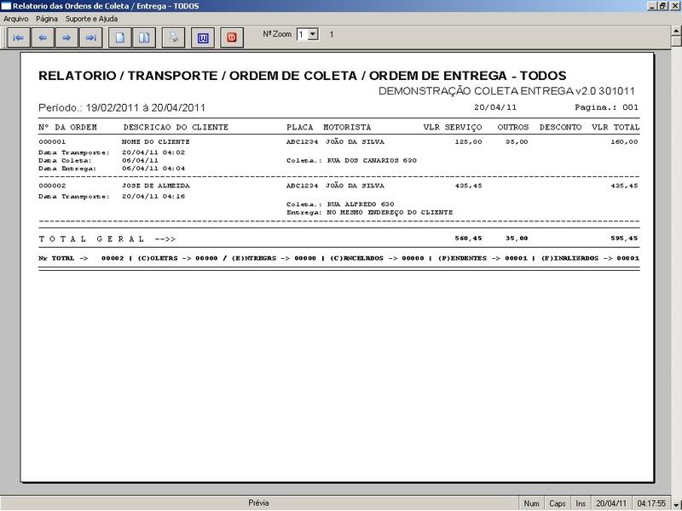Click the status bar time 04:17:55
Viewport: 682px width, 511px height.
coord(651,503)
